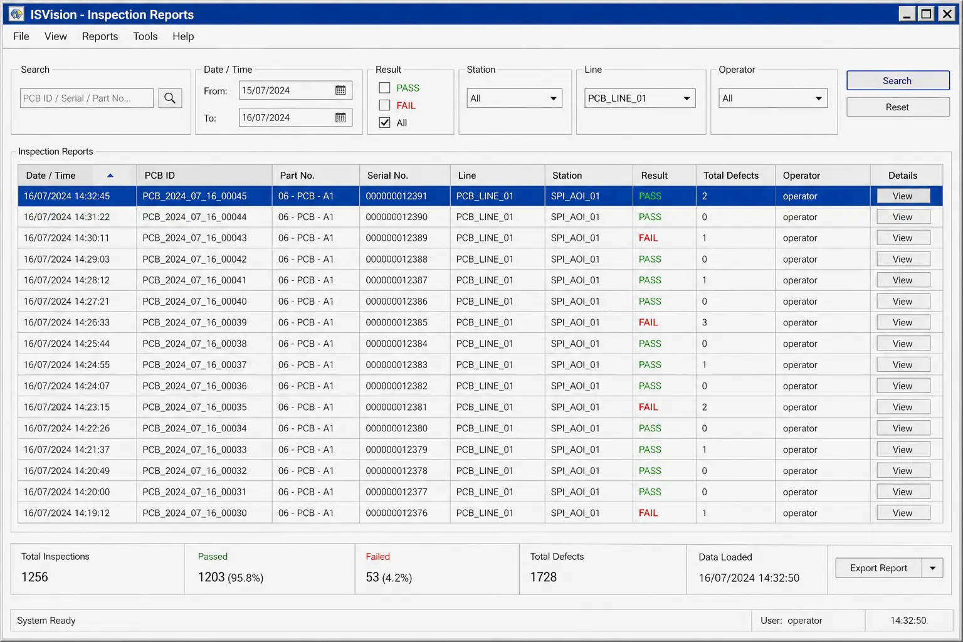Screen dimensions: 963x642
Task: View details for PCB_2024_07_16_00035
Action: [x=903, y=408]
